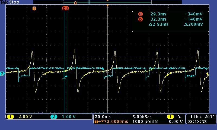The image size is (217, 130).
Task: Click the T marker in waveform overview bar
Action: 75,3
